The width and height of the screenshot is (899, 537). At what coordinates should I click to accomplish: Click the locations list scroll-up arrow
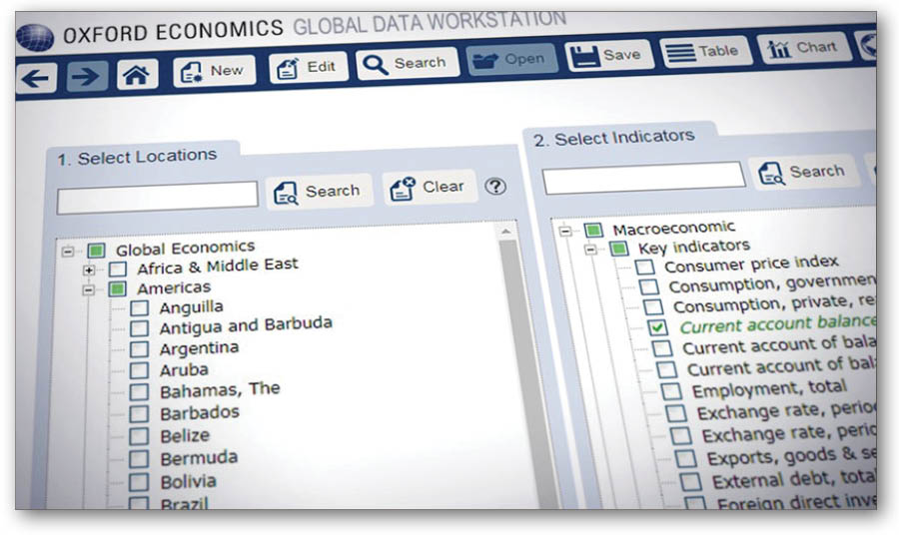click(505, 232)
